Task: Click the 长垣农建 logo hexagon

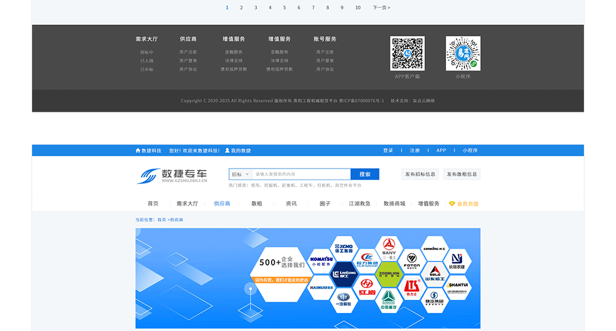Action: coord(457,261)
